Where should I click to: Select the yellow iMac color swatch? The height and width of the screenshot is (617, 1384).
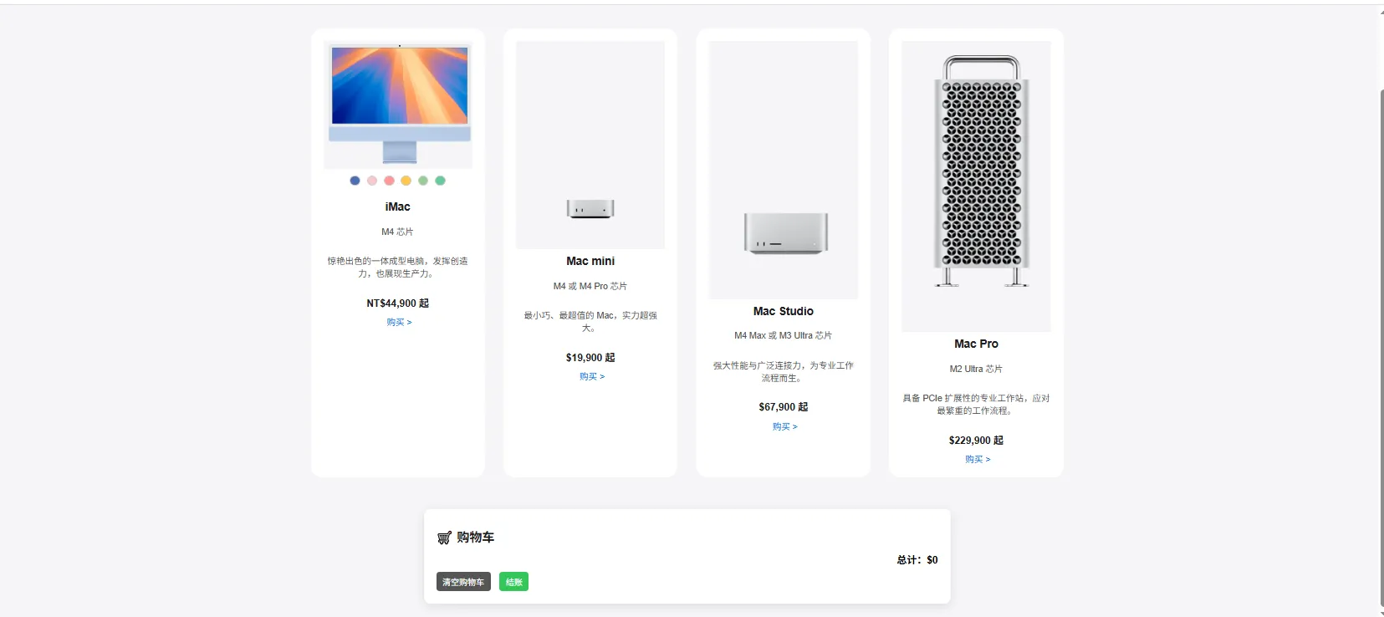406,181
